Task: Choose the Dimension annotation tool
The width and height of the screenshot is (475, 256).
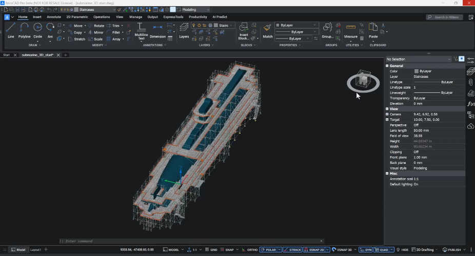Action: (157, 29)
